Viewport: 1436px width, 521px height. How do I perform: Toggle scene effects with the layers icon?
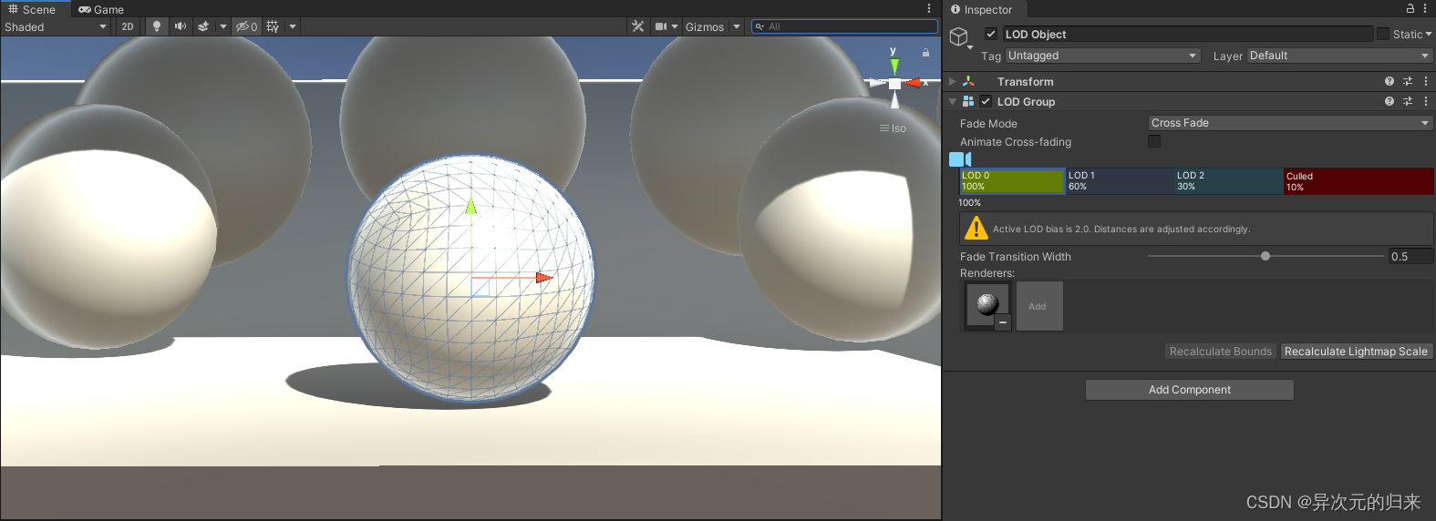point(203,26)
